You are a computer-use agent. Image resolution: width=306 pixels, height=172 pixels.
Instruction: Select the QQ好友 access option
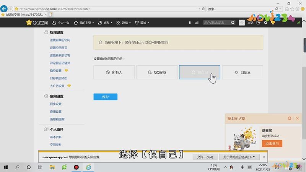(x=157, y=72)
